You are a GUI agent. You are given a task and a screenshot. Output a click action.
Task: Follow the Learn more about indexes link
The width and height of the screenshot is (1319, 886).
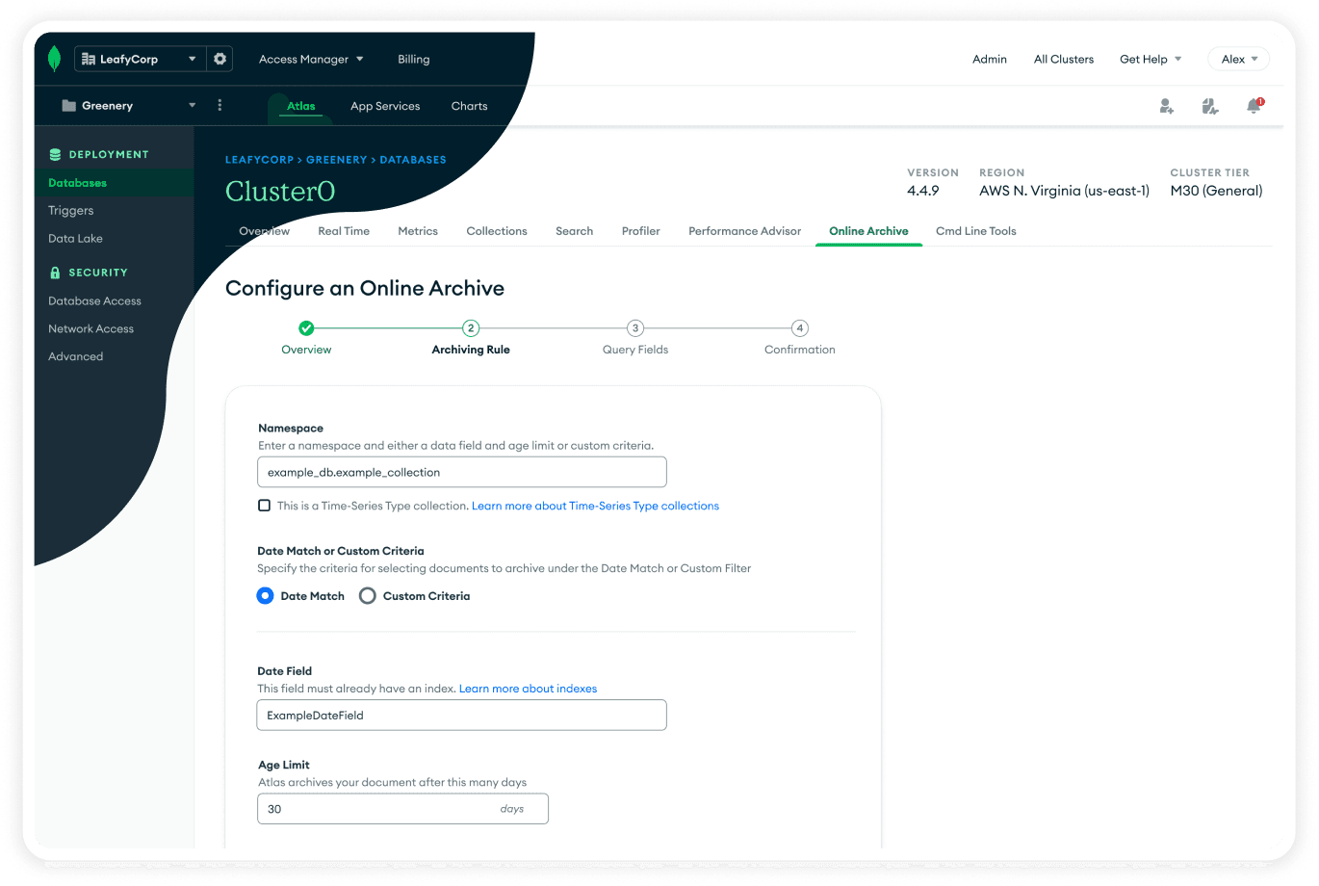click(528, 689)
